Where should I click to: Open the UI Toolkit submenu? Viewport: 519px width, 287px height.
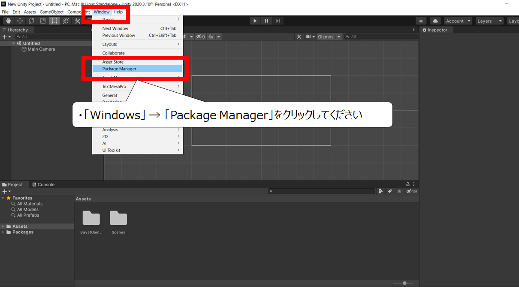pyautogui.click(x=138, y=150)
